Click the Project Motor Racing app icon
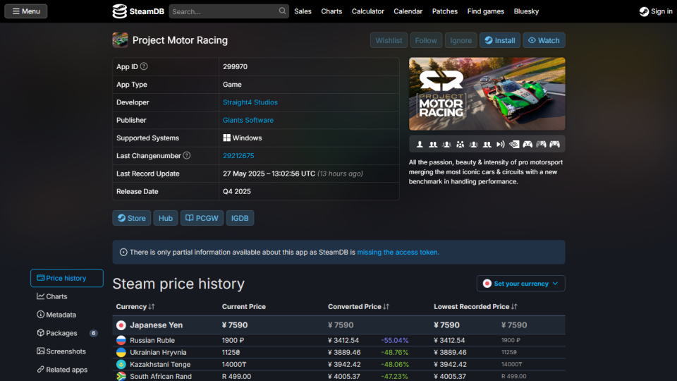The image size is (677, 381). pyautogui.click(x=120, y=40)
